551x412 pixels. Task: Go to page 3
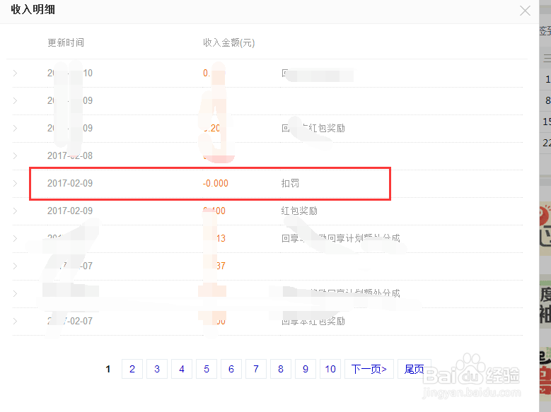[x=157, y=369]
